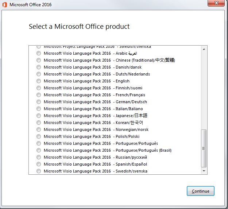Image resolution: width=228 pixels, height=209 pixels.
Task: Select Visio Language Pack Italian/Italiano radio
Action: coord(39,109)
